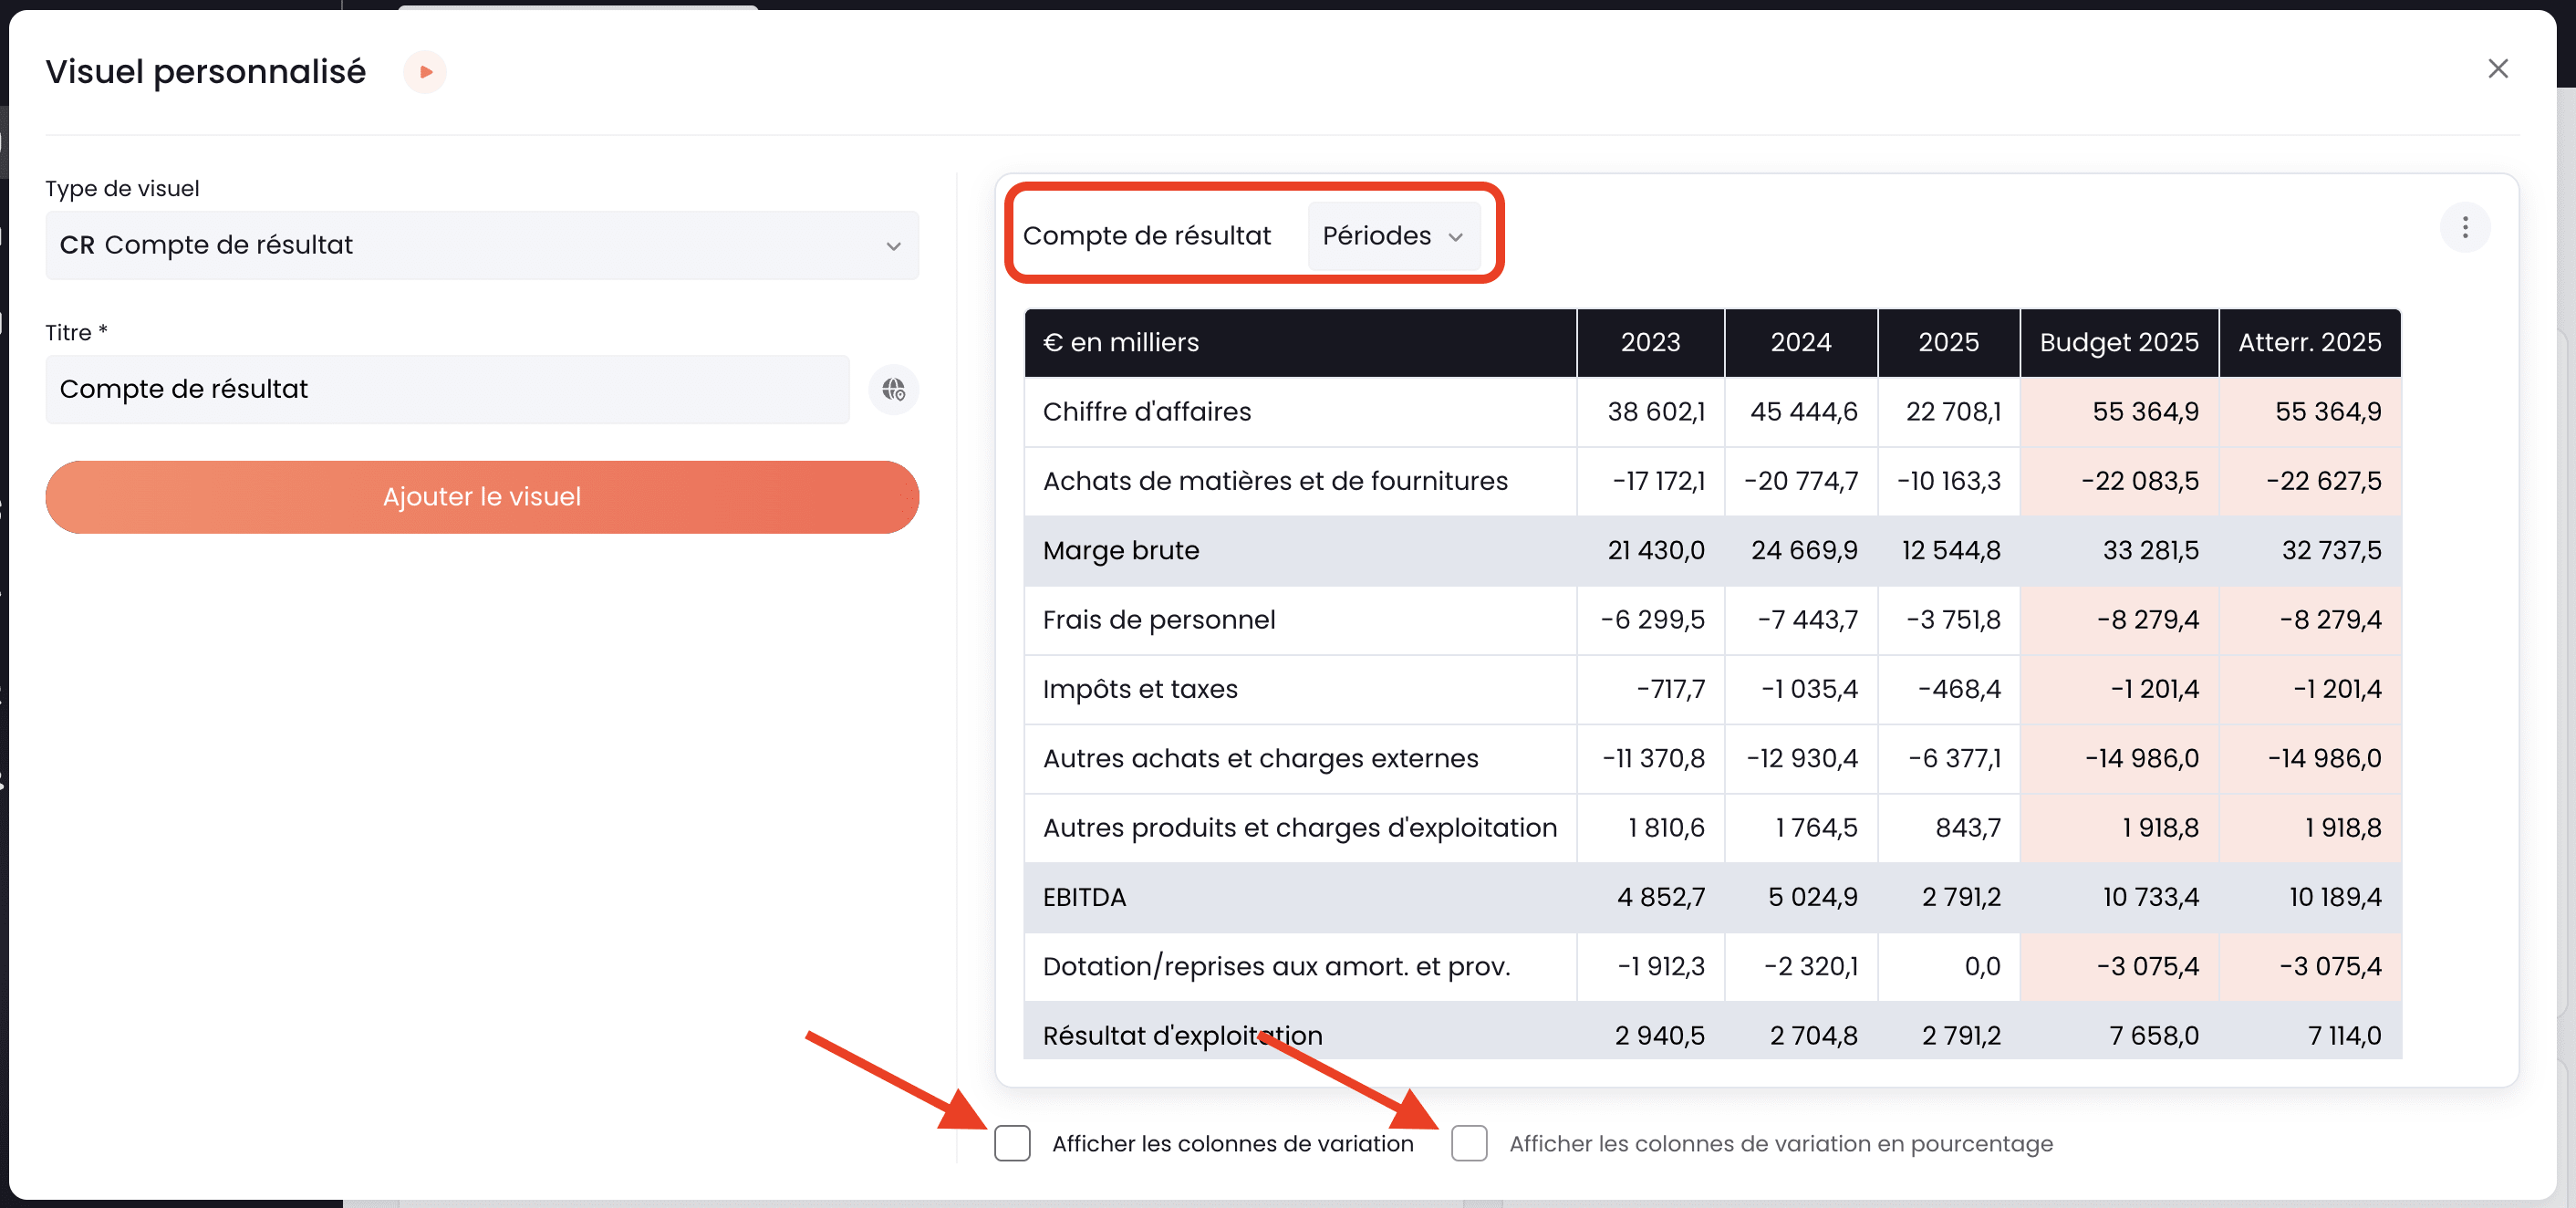Image resolution: width=2576 pixels, height=1208 pixels.
Task: Toggle variation en pourcentage checkbox
Action: pos(1469,1143)
